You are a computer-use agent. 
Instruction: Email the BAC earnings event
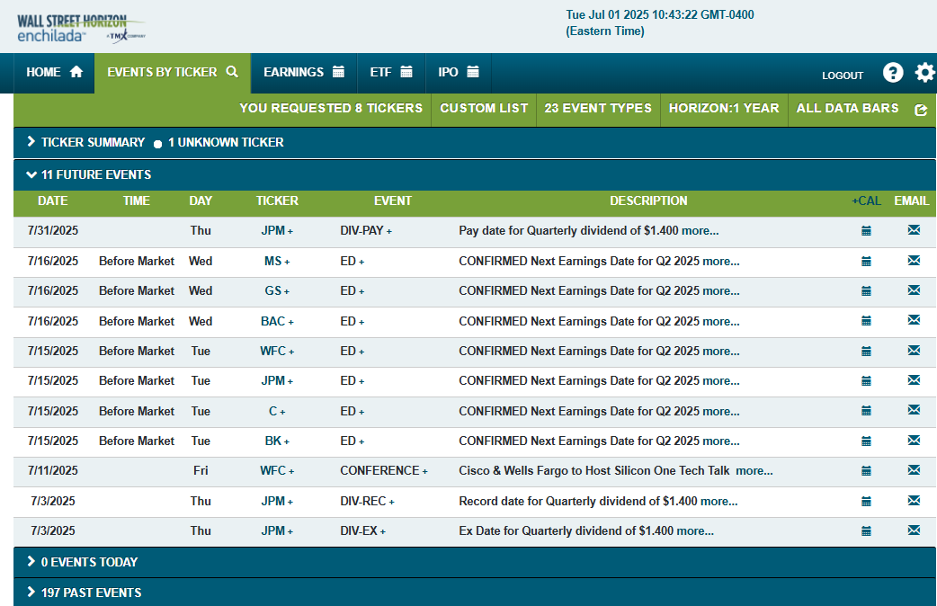coord(914,320)
